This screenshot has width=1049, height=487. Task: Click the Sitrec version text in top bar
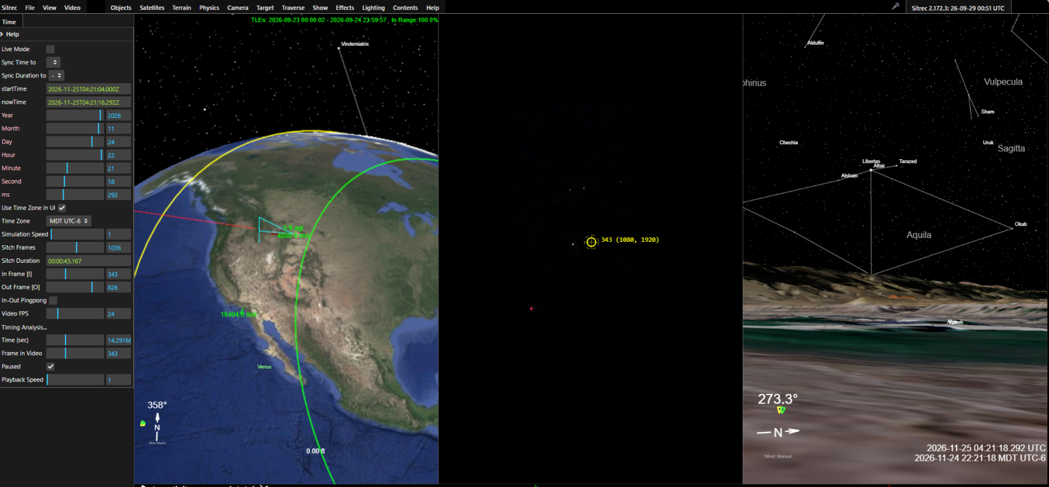[958, 8]
